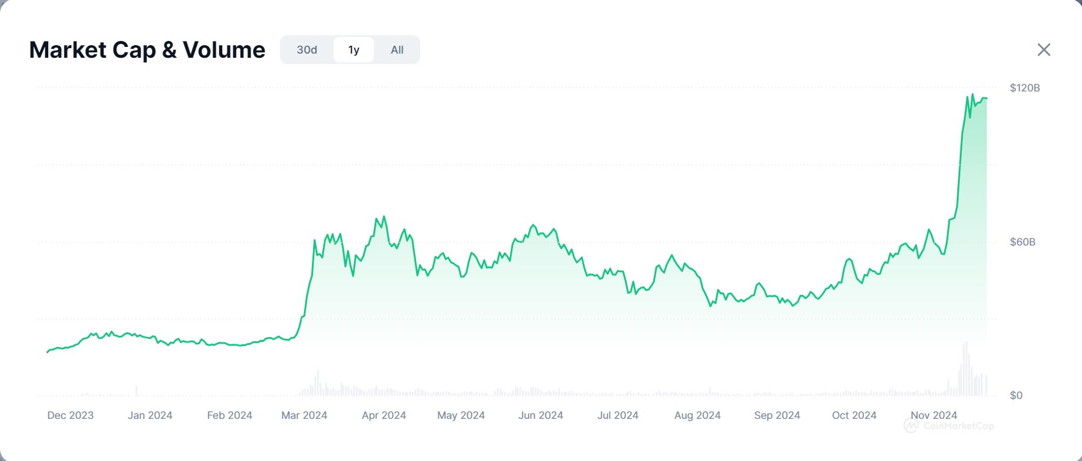Viewport: 1082px width, 461px height.
Task: Show the All time range view
Action: [x=397, y=50]
